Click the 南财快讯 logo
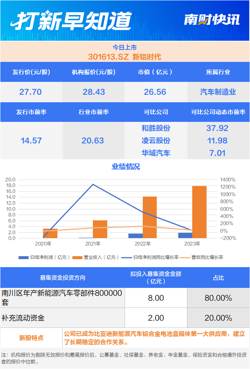This screenshot has height=369, width=250. tap(211, 20)
